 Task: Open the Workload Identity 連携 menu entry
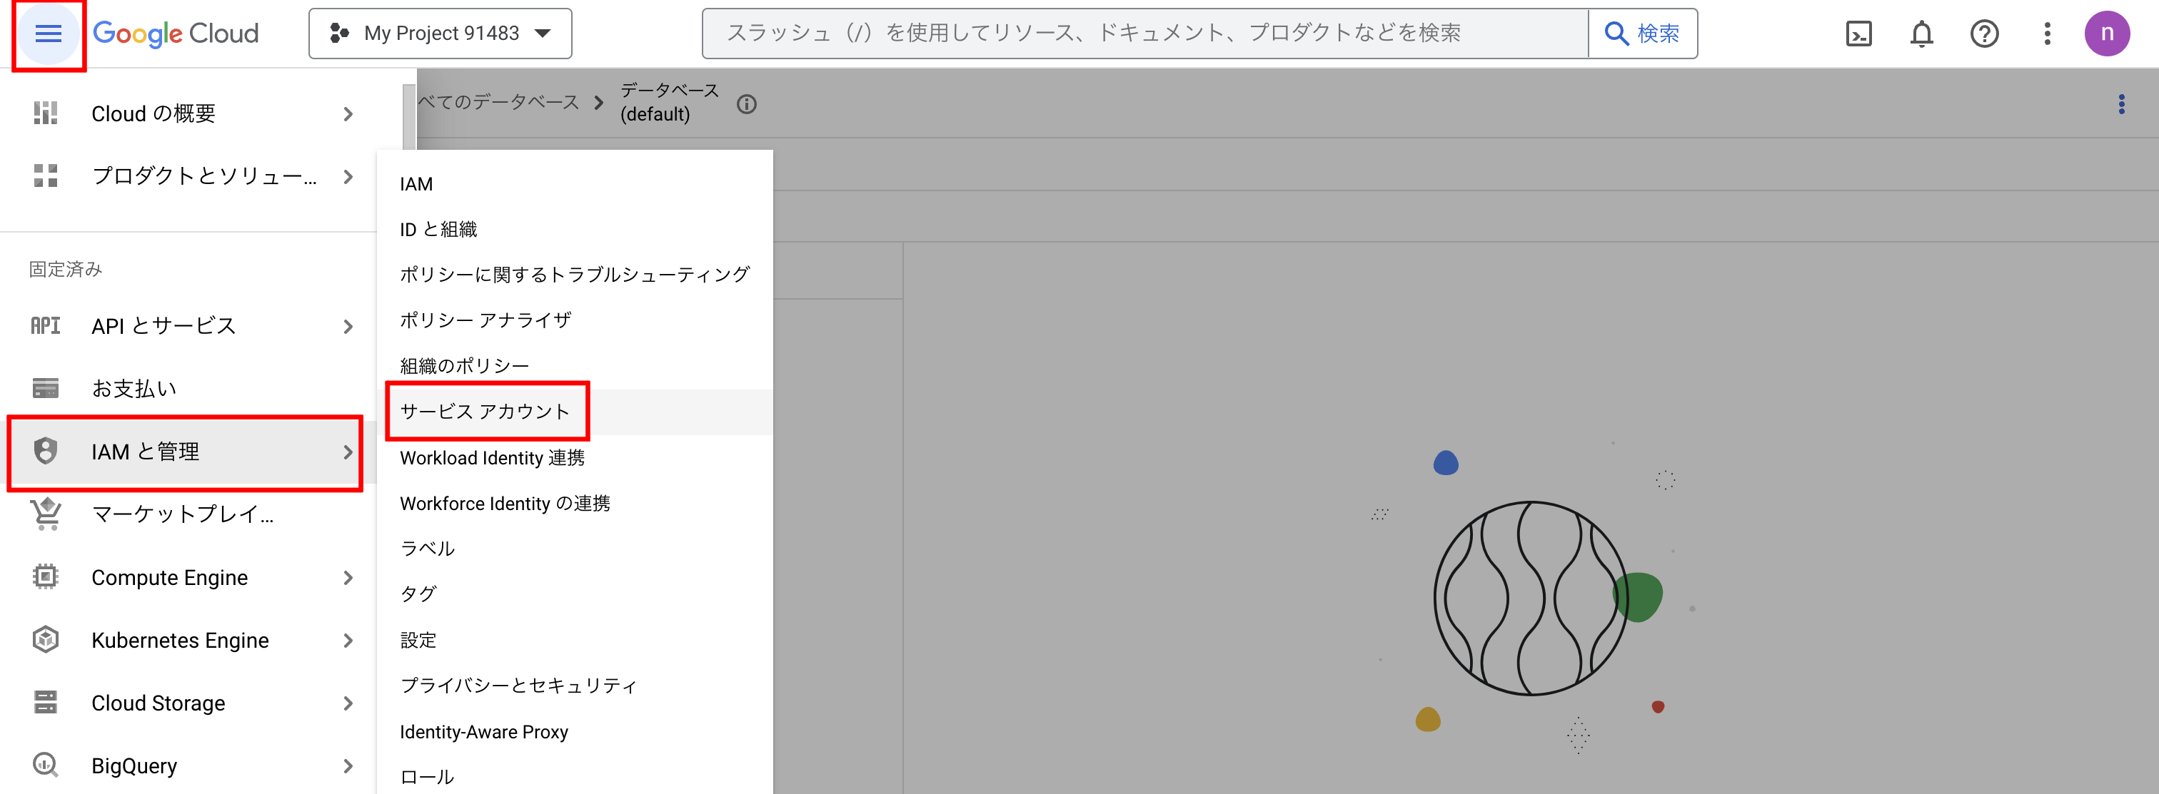tap(493, 457)
